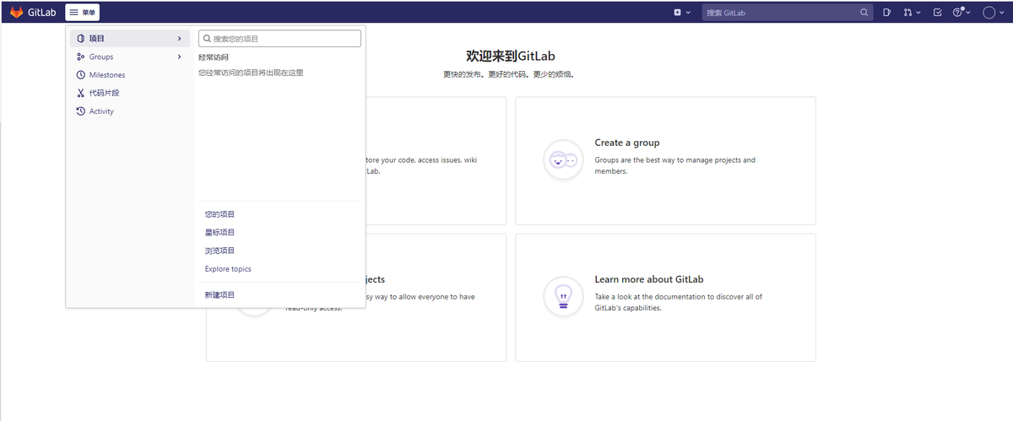Open the help question mark menu

(962, 13)
